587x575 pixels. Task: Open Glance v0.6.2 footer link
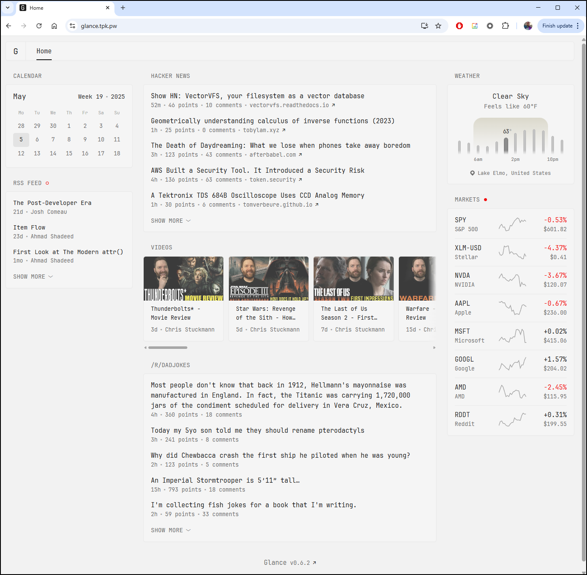click(290, 563)
